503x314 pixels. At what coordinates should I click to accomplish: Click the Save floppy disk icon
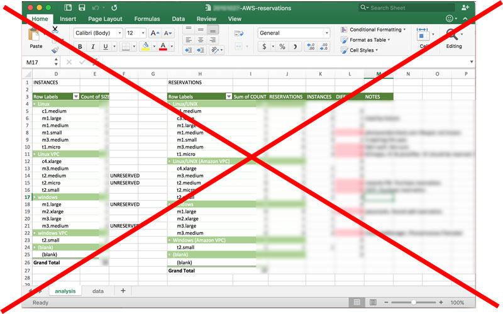(82, 8)
